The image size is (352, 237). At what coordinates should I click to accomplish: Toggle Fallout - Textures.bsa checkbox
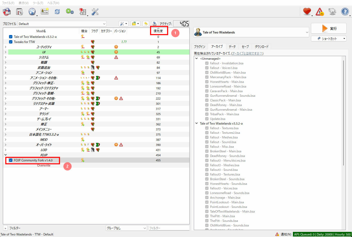coord(207,128)
